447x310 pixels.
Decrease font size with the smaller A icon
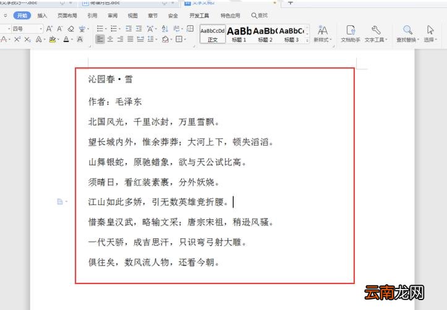(59, 29)
